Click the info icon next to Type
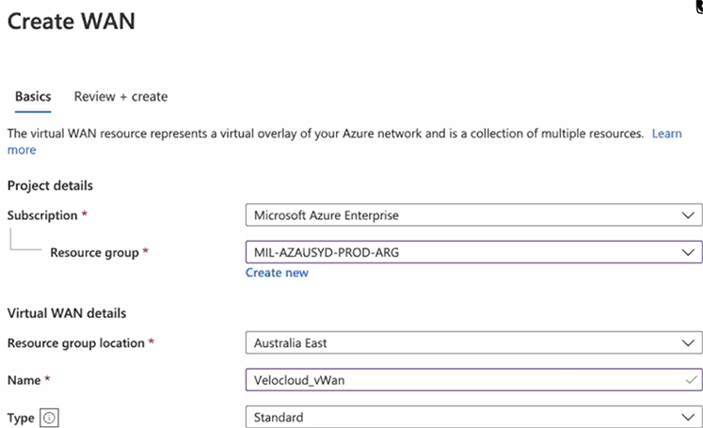Screen dimensions: 703x428 tap(49, 418)
